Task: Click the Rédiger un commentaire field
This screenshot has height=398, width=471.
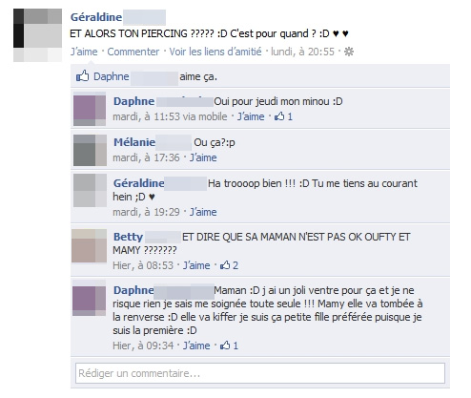Action: 260,373
